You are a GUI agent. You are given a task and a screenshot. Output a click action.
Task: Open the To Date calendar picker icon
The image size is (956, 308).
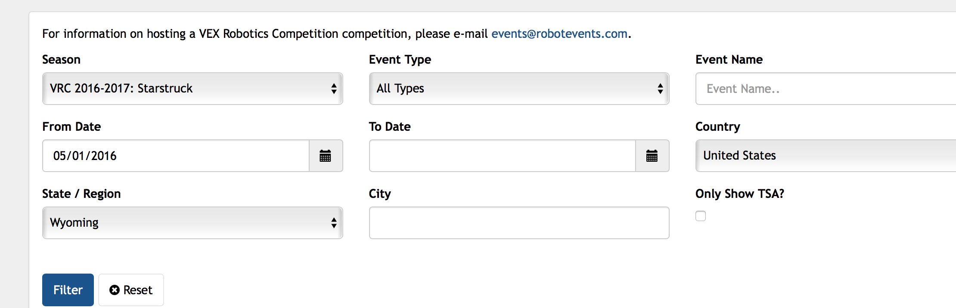pos(652,156)
